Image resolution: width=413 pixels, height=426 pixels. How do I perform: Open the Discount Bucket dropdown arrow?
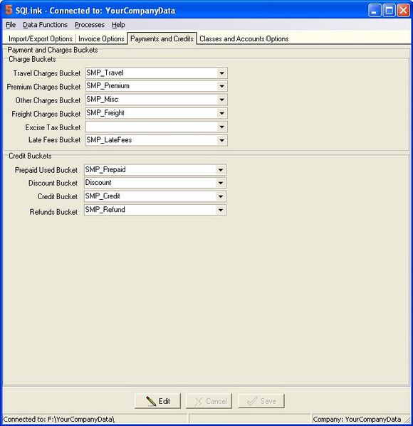click(220, 183)
